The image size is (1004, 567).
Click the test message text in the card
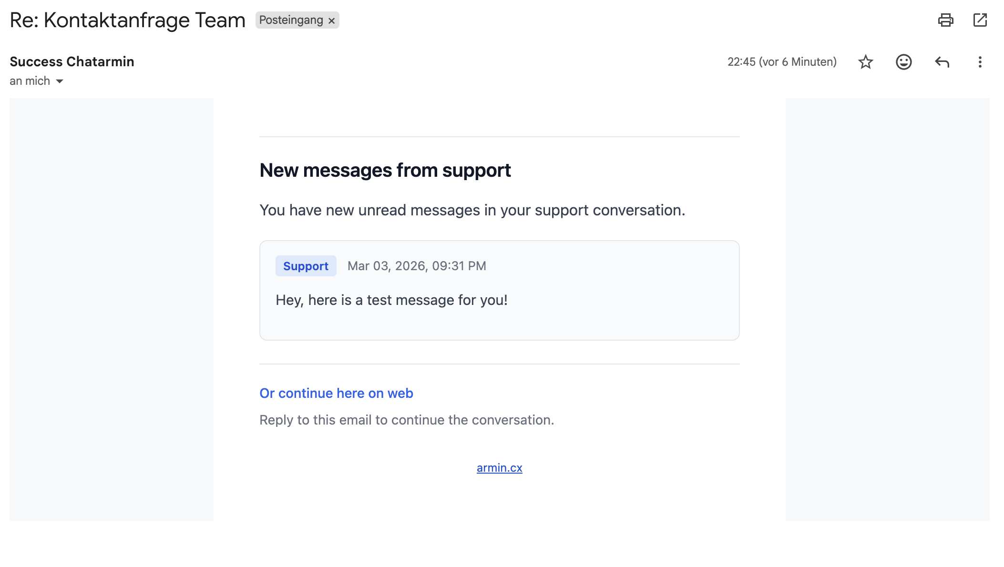(x=391, y=300)
